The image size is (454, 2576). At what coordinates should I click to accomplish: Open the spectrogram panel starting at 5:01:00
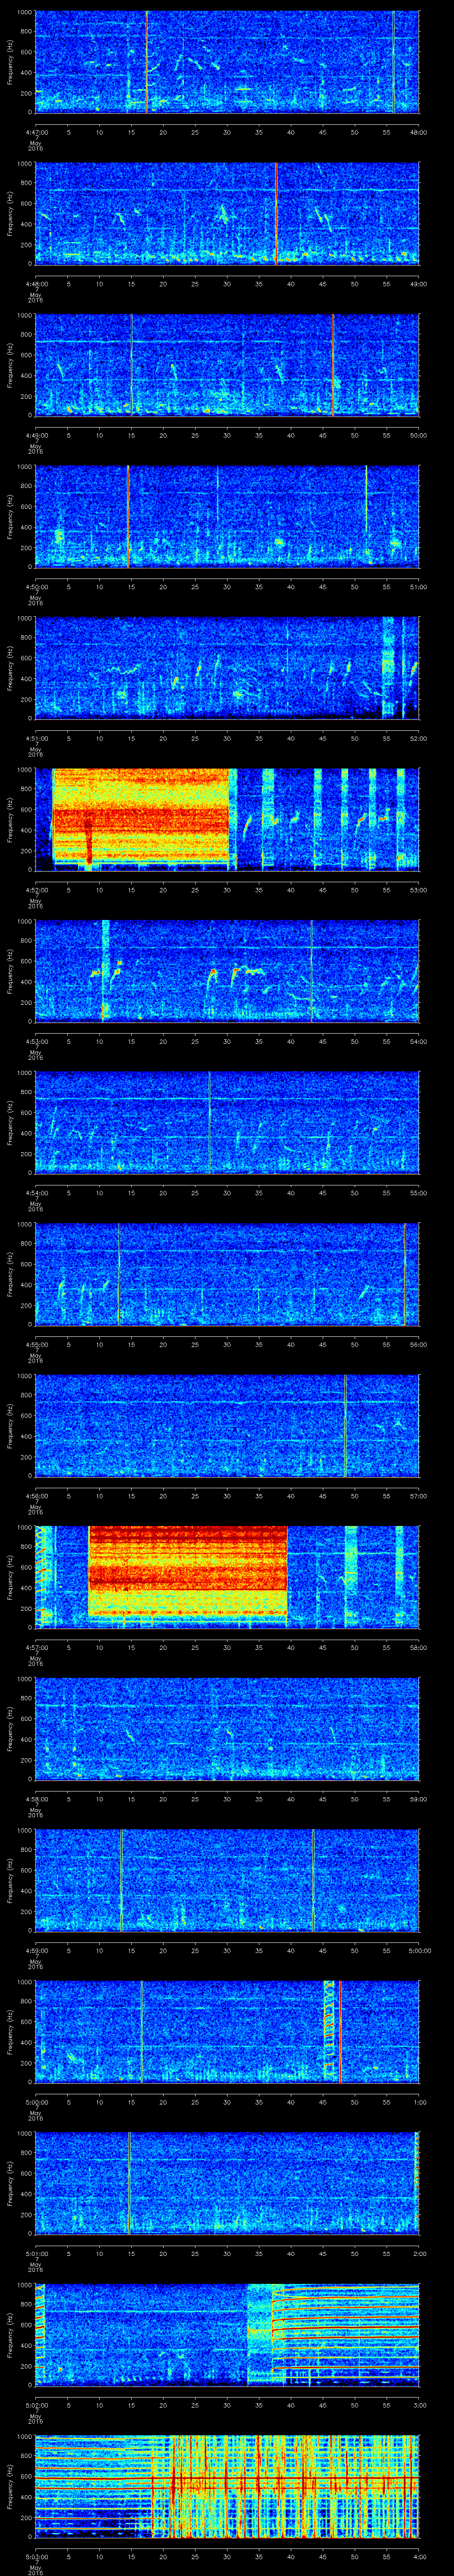[x=227, y=2184]
